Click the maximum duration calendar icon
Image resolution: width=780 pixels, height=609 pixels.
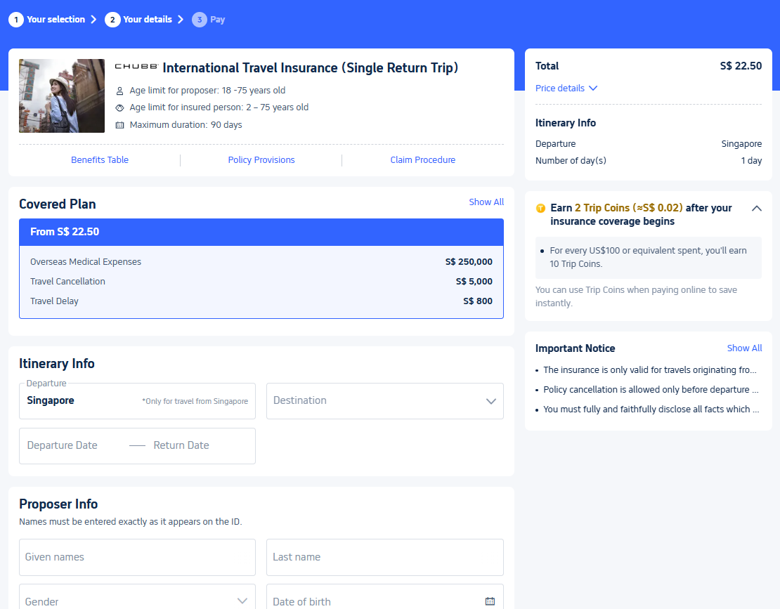[x=119, y=125]
